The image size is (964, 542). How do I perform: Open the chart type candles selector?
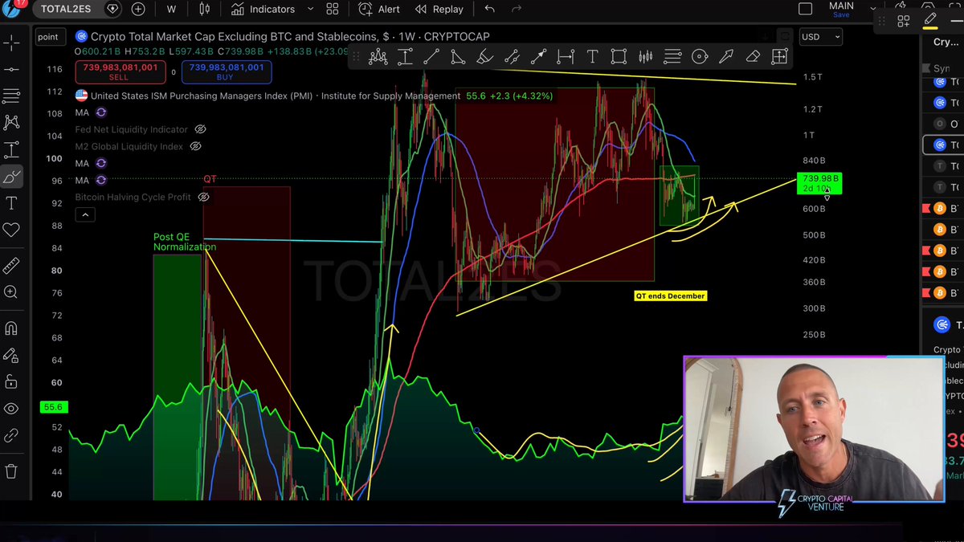[x=204, y=9]
